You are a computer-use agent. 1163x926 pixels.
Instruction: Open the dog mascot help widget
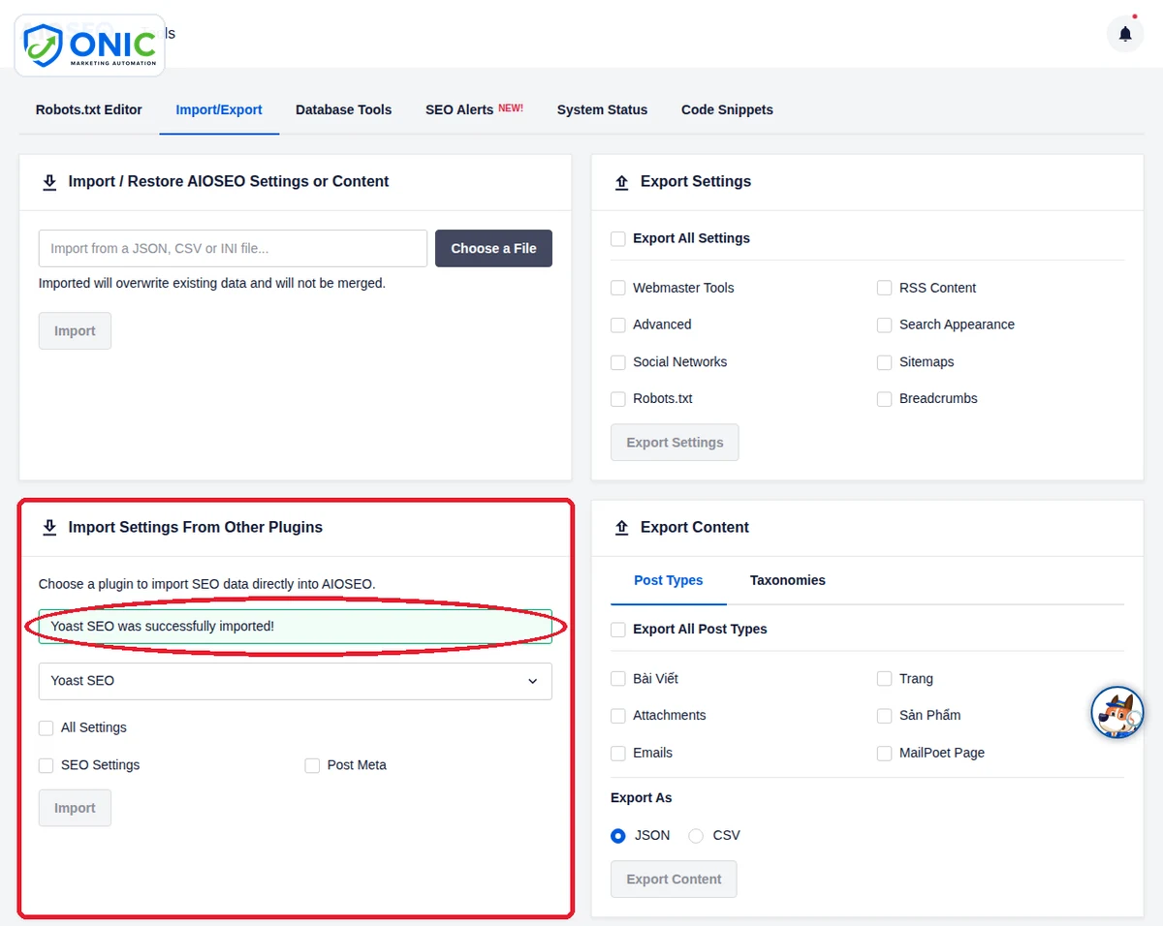tap(1117, 712)
